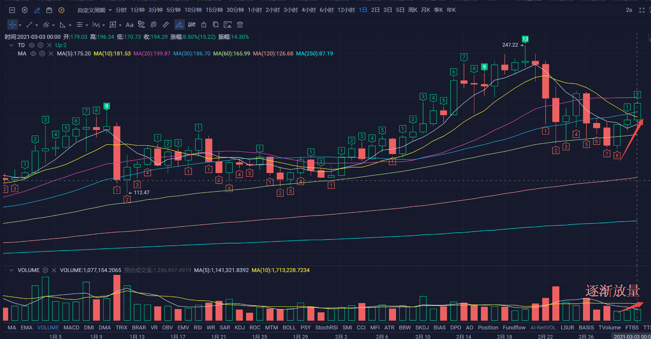Open chart settings hexagon icon in top bar

[24, 10]
